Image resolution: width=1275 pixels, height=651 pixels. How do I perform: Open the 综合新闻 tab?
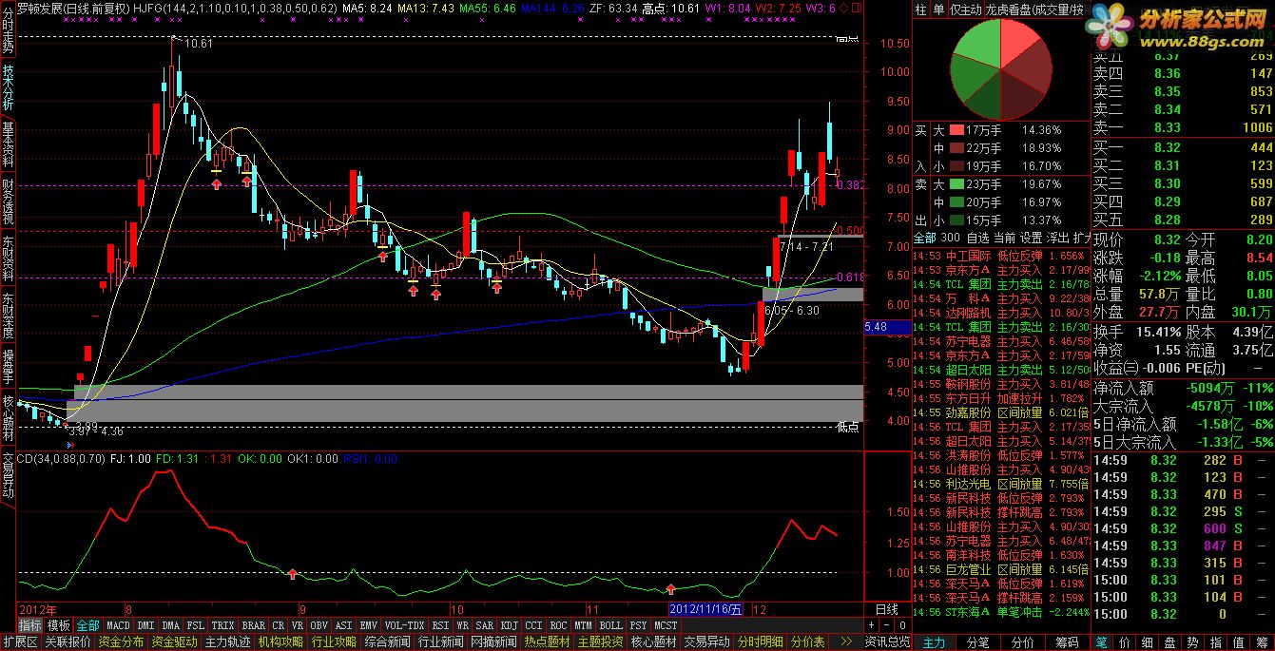click(387, 642)
